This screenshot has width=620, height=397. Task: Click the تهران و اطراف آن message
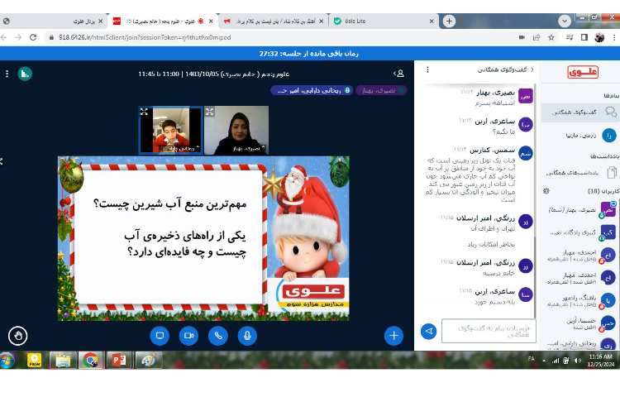pos(493,228)
